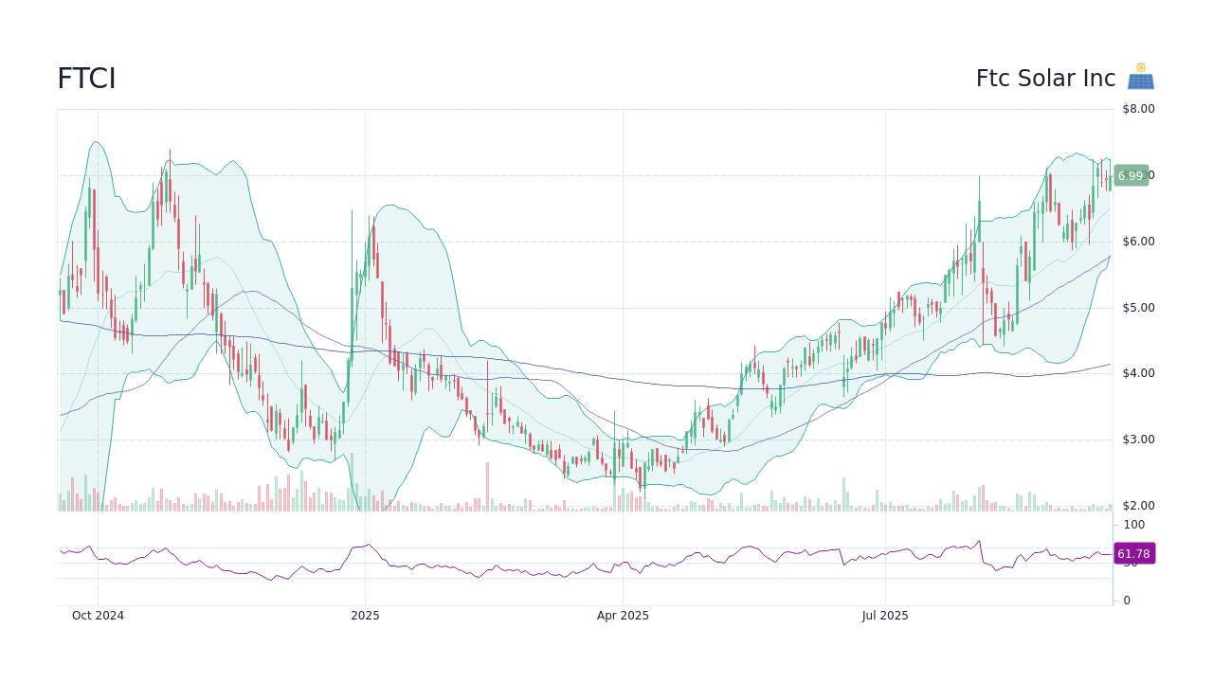Viewport: 1213px width, 682px height.
Task: Select the Jul 2025 date axis label
Action: point(883,615)
